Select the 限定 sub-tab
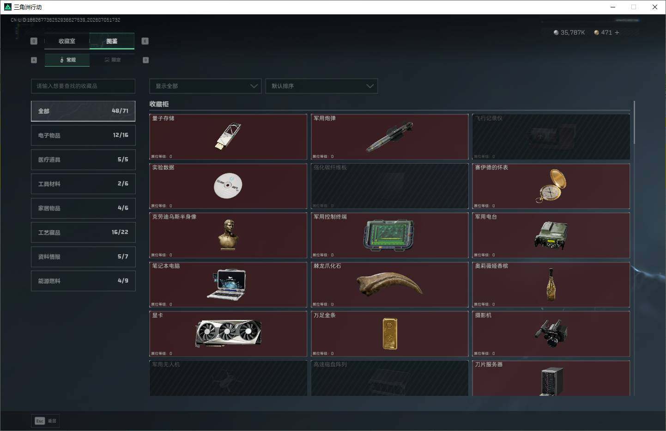 tap(112, 60)
